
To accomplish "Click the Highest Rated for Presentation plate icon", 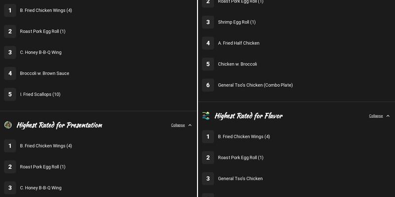I will tap(8, 125).
